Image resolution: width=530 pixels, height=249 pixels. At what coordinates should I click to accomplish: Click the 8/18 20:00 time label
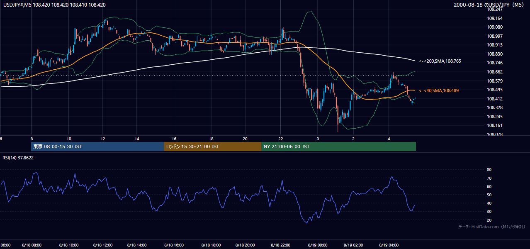245,245
